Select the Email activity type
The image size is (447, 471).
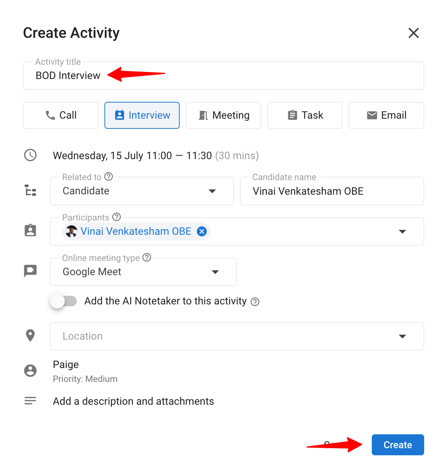(386, 115)
